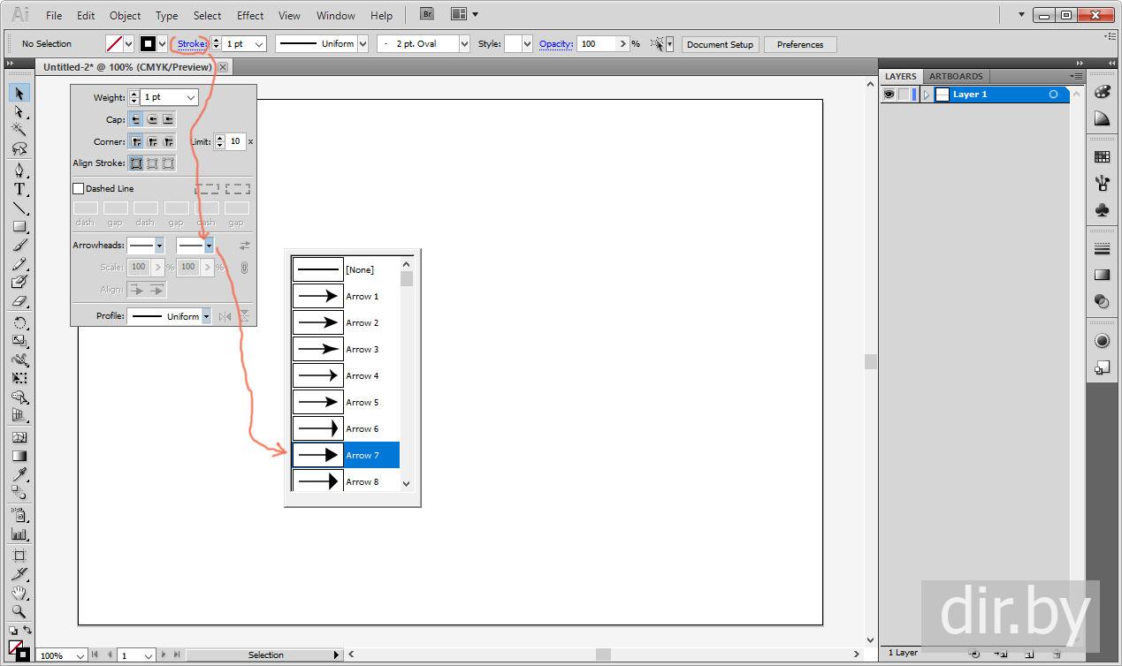Toggle lock box for Layer 1
Image resolution: width=1122 pixels, height=666 pixels.
click(904, 95)
